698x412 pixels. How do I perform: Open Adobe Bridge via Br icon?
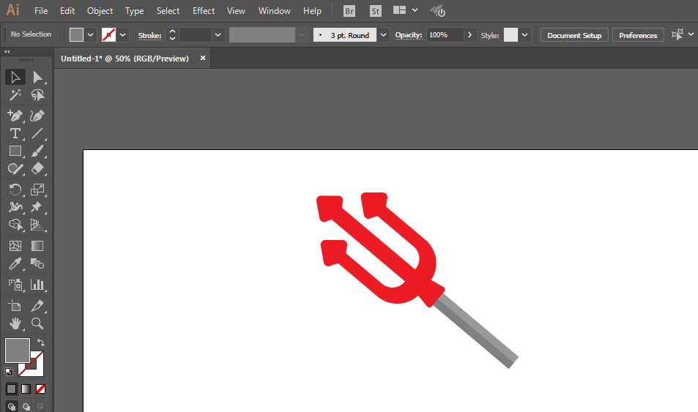[349, 11]
